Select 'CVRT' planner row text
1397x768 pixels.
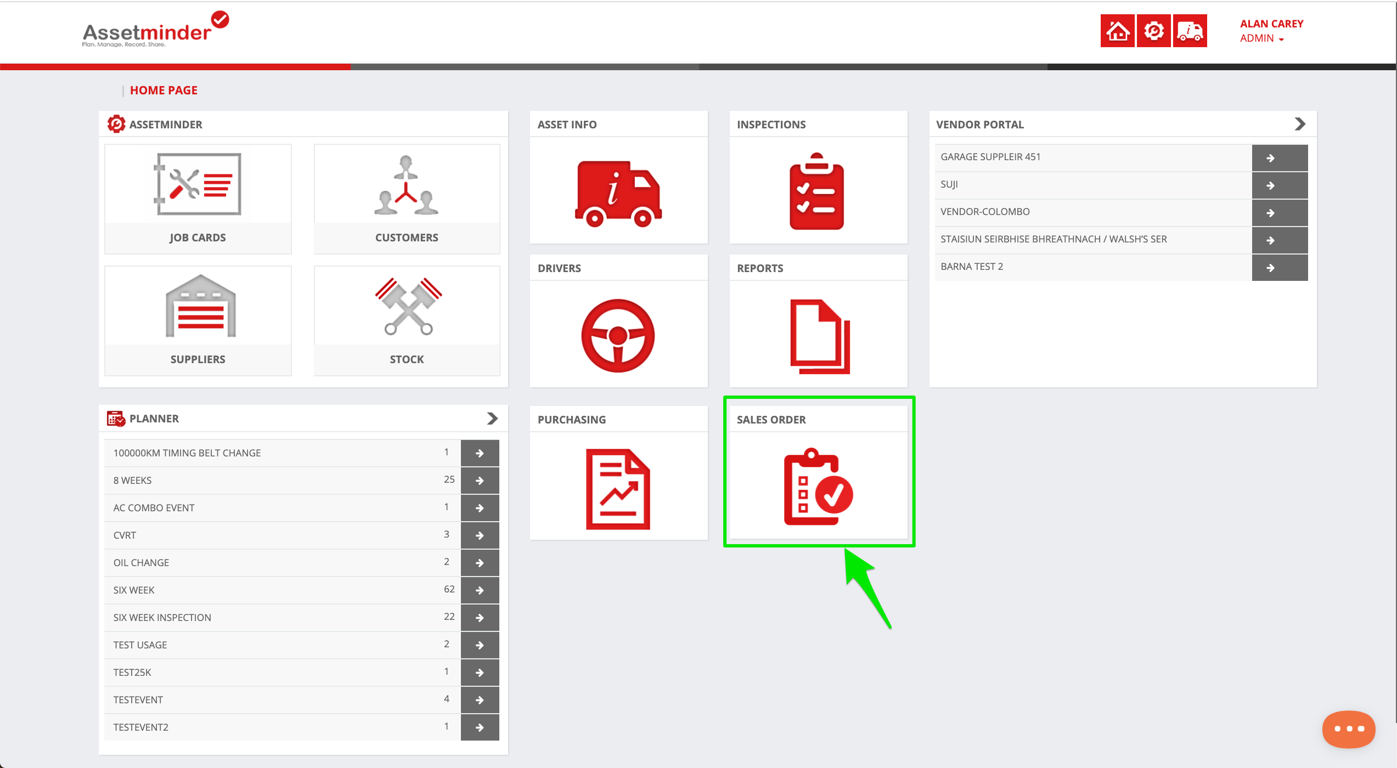tap(125, 535)
